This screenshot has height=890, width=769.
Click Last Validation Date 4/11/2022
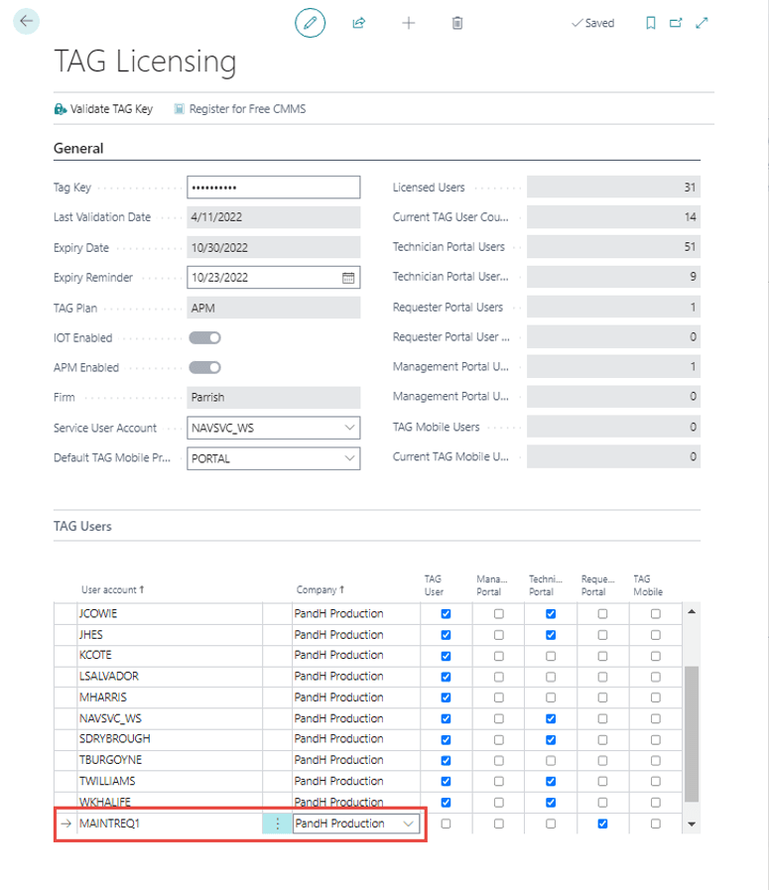pos(274,217)
